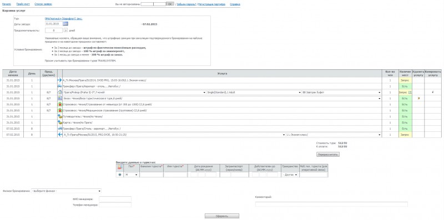Click icon of Путеводитель по Чехии row
This screenshot has width=444, height=220.
point(60,116)
